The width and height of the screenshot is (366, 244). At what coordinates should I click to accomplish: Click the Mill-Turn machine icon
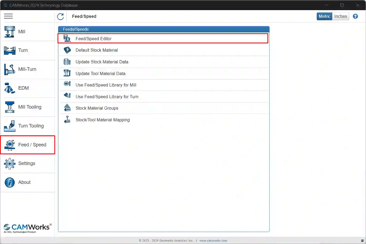click(x=10, y=69)
